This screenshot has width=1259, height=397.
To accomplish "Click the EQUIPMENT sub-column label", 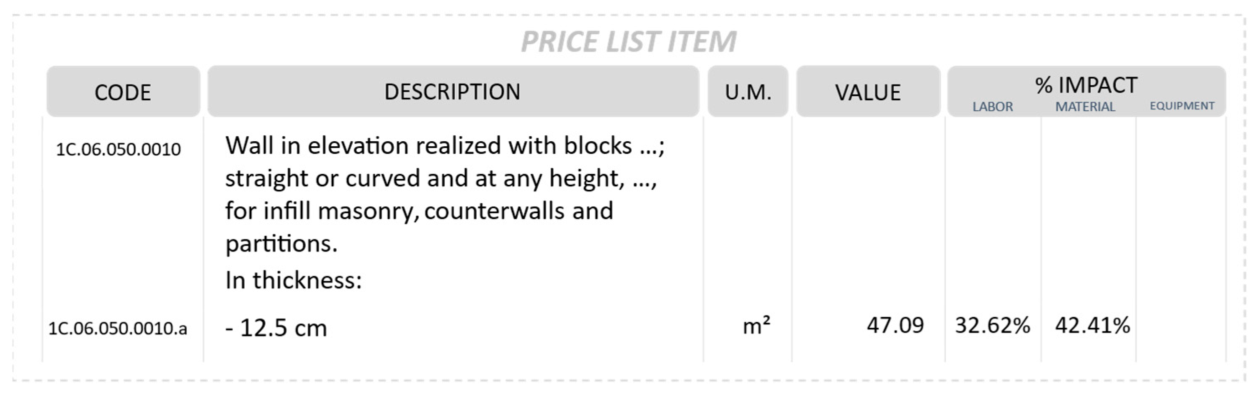I will (x=1182, y=106).
